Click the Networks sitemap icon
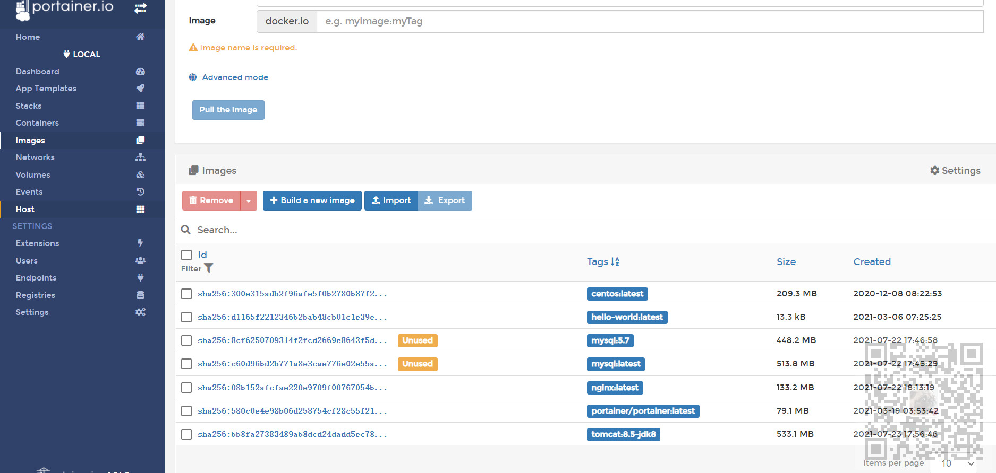 click(x=140, y=157)
